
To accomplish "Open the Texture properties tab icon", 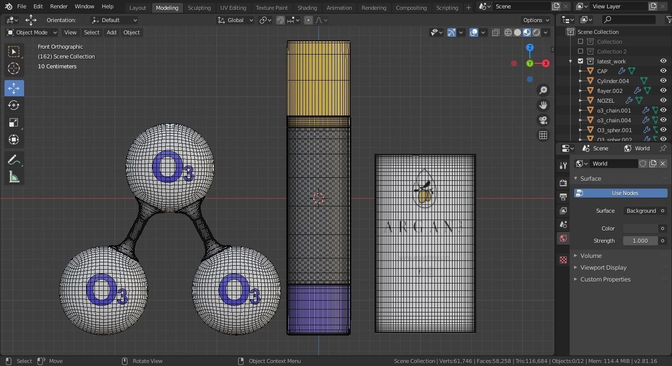I will point(563,259).
